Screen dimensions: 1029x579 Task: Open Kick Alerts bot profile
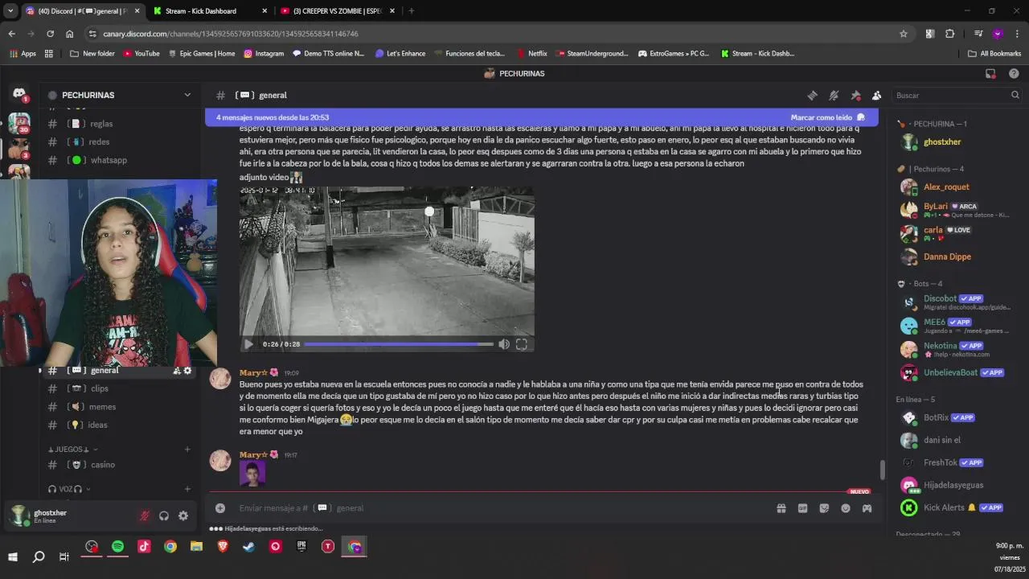pyautogui.click(x=957, y=507)
